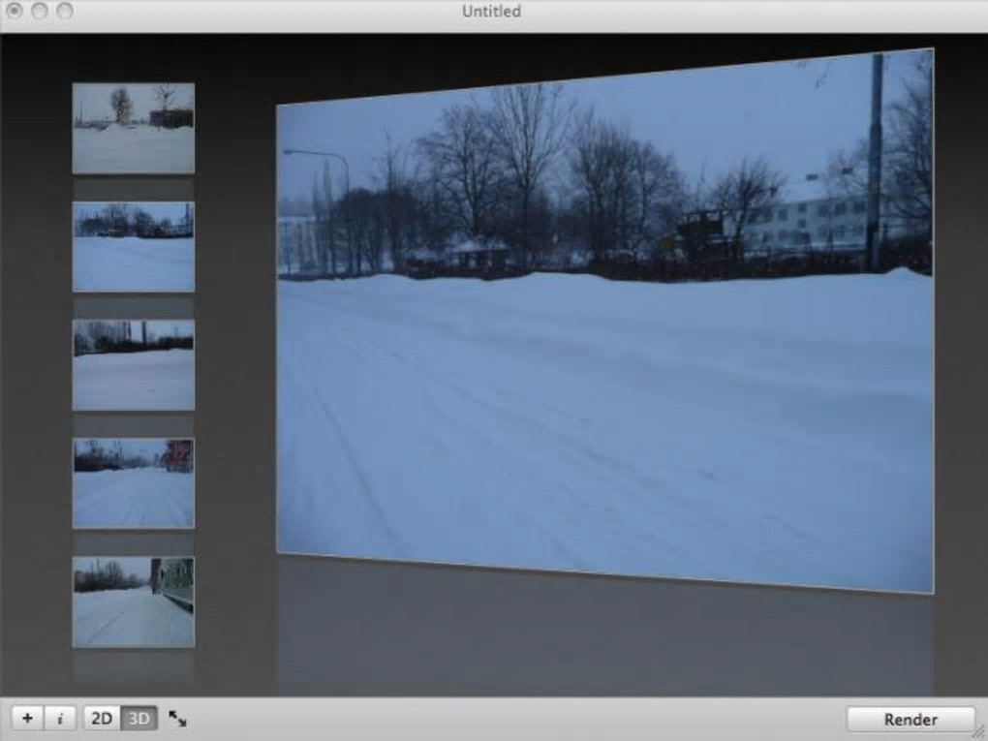Viewport: 988px width, 741px height.
Task: Select first thumbnail with bare trees and shed
Action: pyautogui.click(x=134, y=128)
